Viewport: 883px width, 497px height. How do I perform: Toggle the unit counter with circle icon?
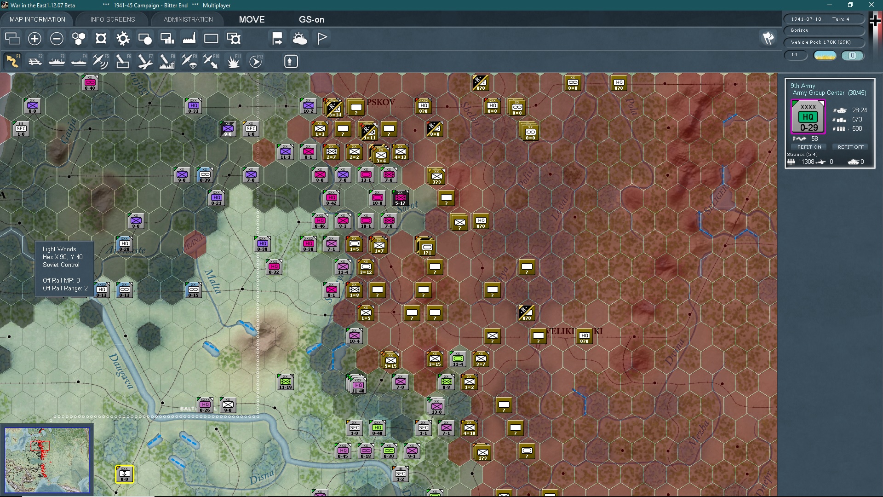point(145,38)
